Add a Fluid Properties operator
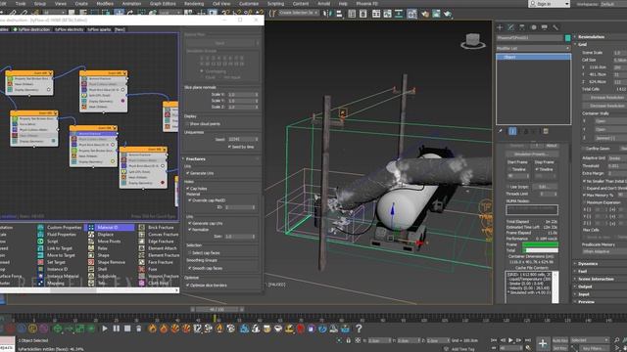Screen dimensions: 627x352 pos(61,235)
